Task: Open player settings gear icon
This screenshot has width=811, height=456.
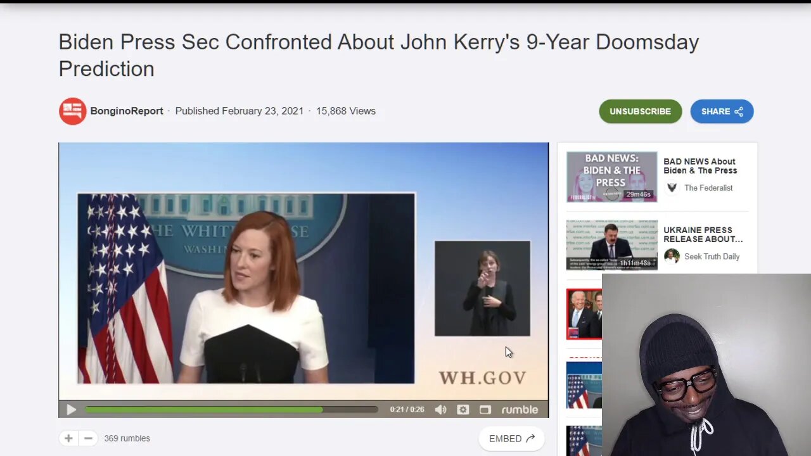Action: point(463,410)
